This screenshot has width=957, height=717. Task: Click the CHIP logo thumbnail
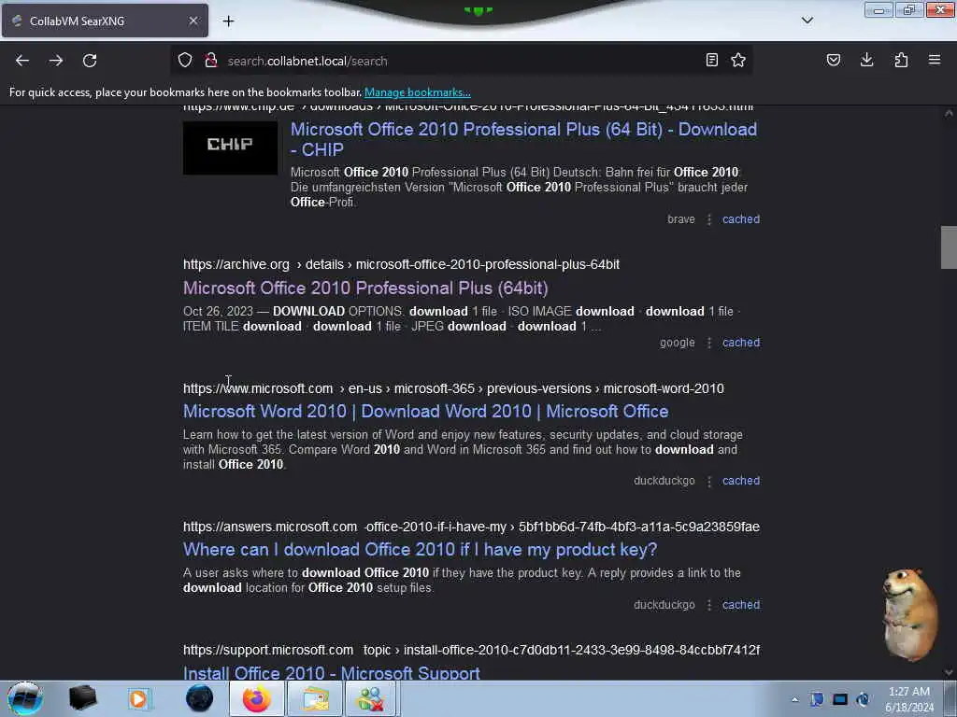click(230, 148)
